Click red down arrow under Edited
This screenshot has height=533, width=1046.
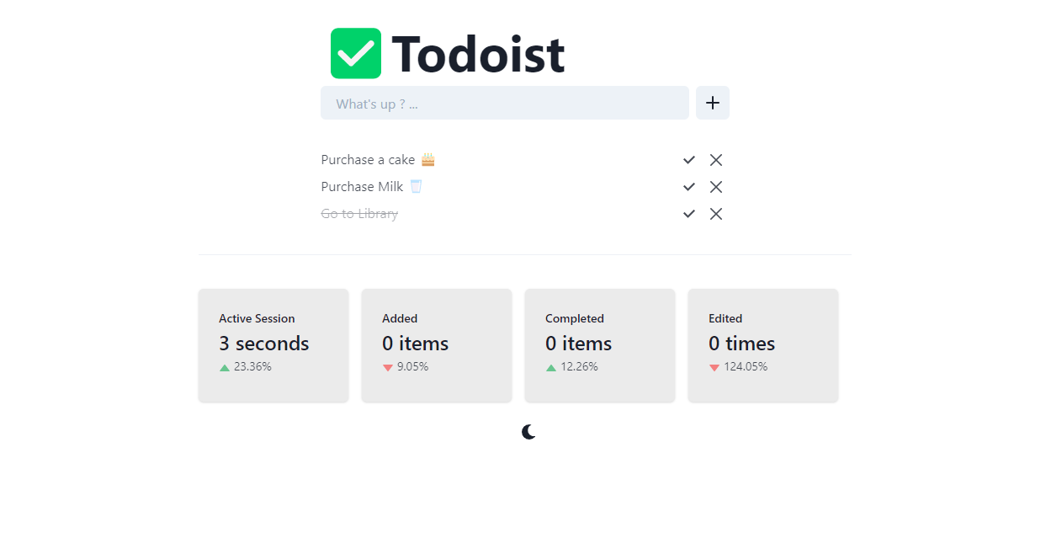click(714, 367)
